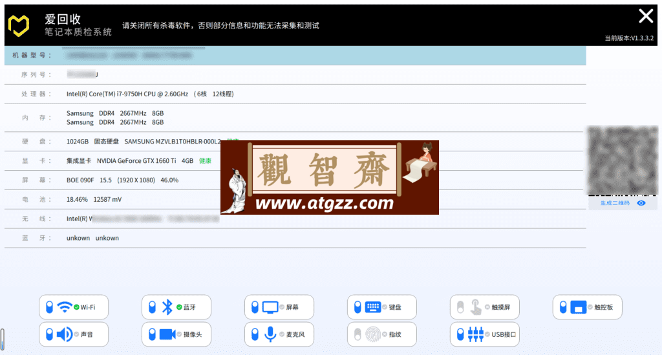Click the 键盘 gray status indicator
This screenshot has width=662, height=355.
[385, 307]
